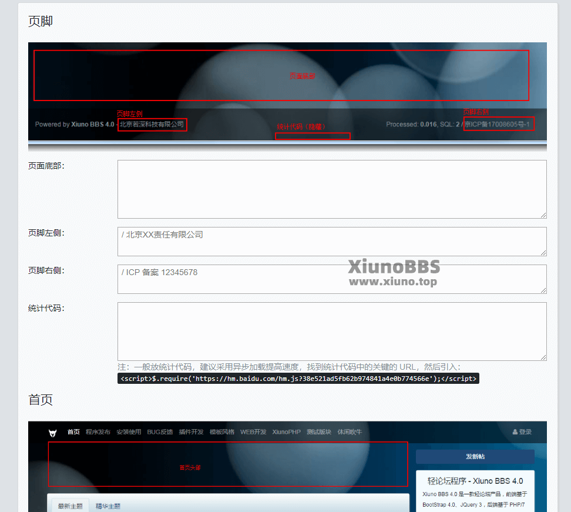Viewport: 571px width, 512px height.
Task: Click the resize grip of 统计代码 text area
Action: (543, 357)
